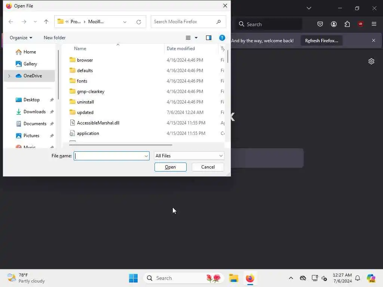Image resolution: width=383 pixels, height=287 pixels.
Task: Open the All Files type dropdown
Action: [x=189, y=156]
